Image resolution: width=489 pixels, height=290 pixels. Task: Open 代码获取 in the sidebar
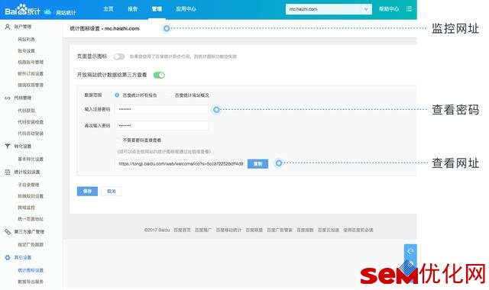point(27,111)
